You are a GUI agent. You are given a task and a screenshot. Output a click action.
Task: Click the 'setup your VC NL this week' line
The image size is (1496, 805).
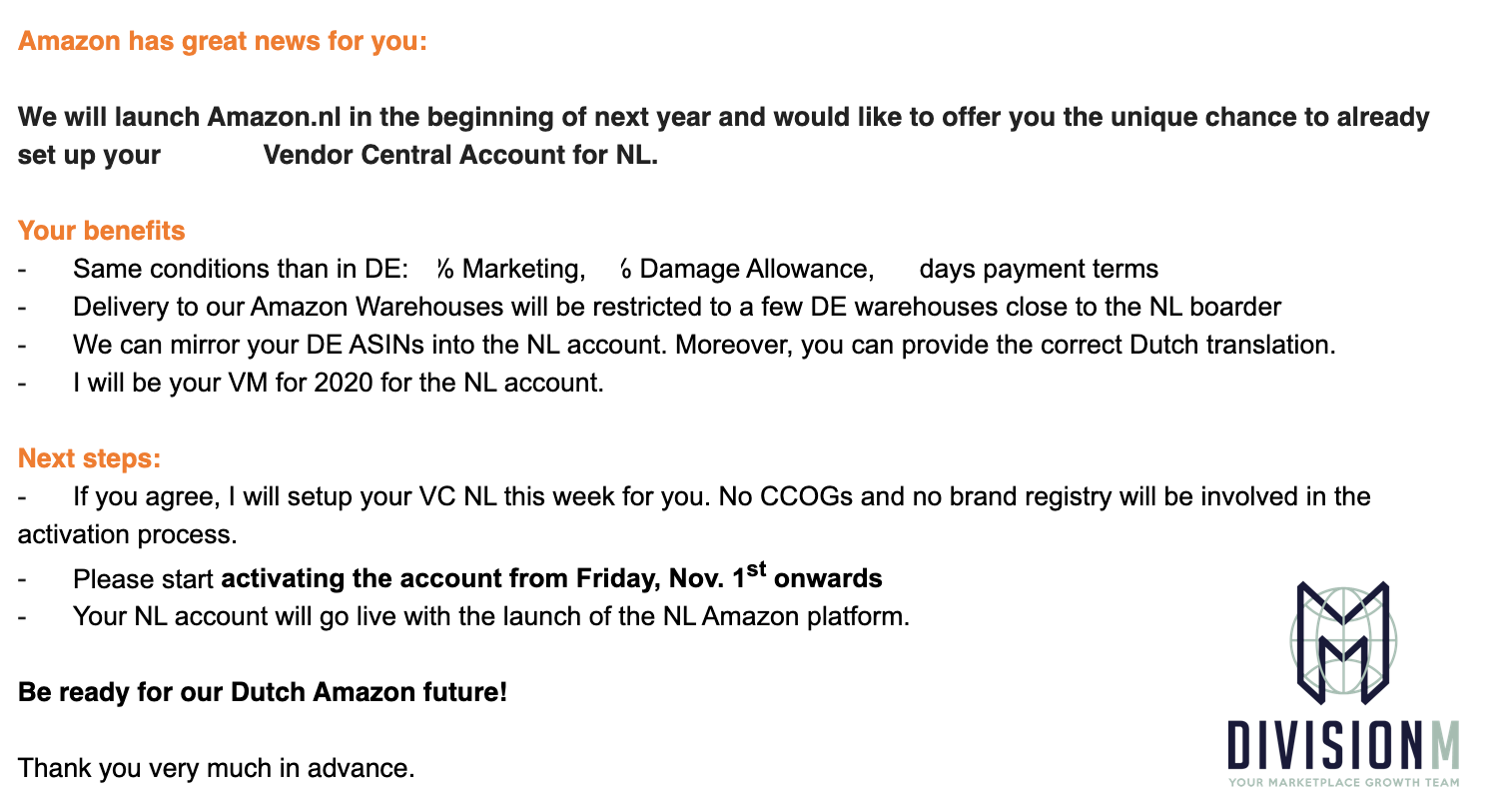pos(694,514)
